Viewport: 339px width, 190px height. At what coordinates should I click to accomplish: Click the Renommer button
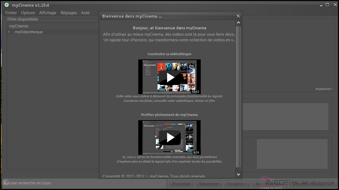(x=209, y=183)
